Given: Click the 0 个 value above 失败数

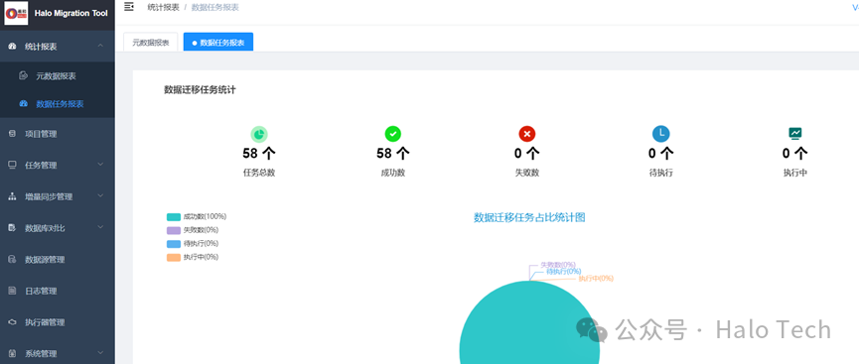Looking at the screenshot, I should pyautogui.click(x=527, y=154).
